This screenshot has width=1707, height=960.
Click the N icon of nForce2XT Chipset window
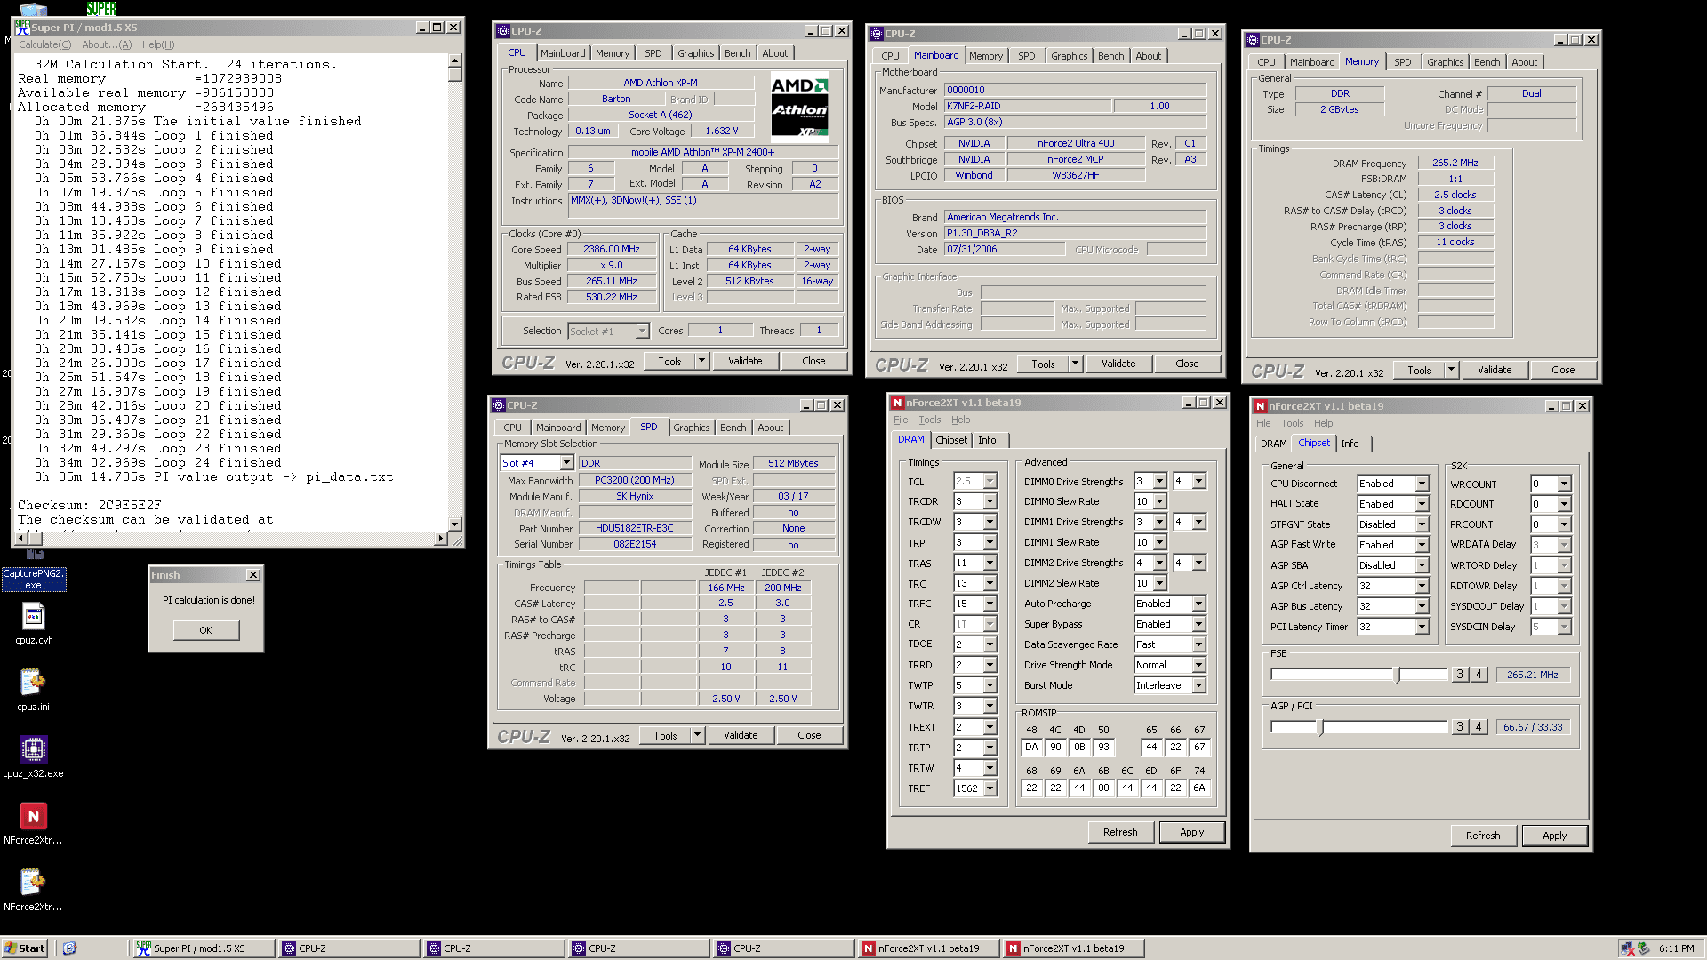(1260, 406)
